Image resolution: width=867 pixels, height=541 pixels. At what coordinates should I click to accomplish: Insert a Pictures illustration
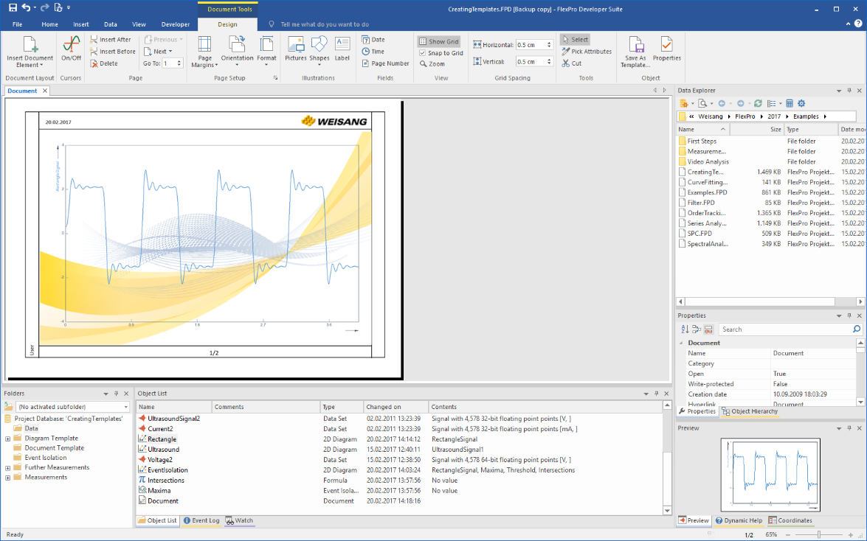(x=296, y=46)
